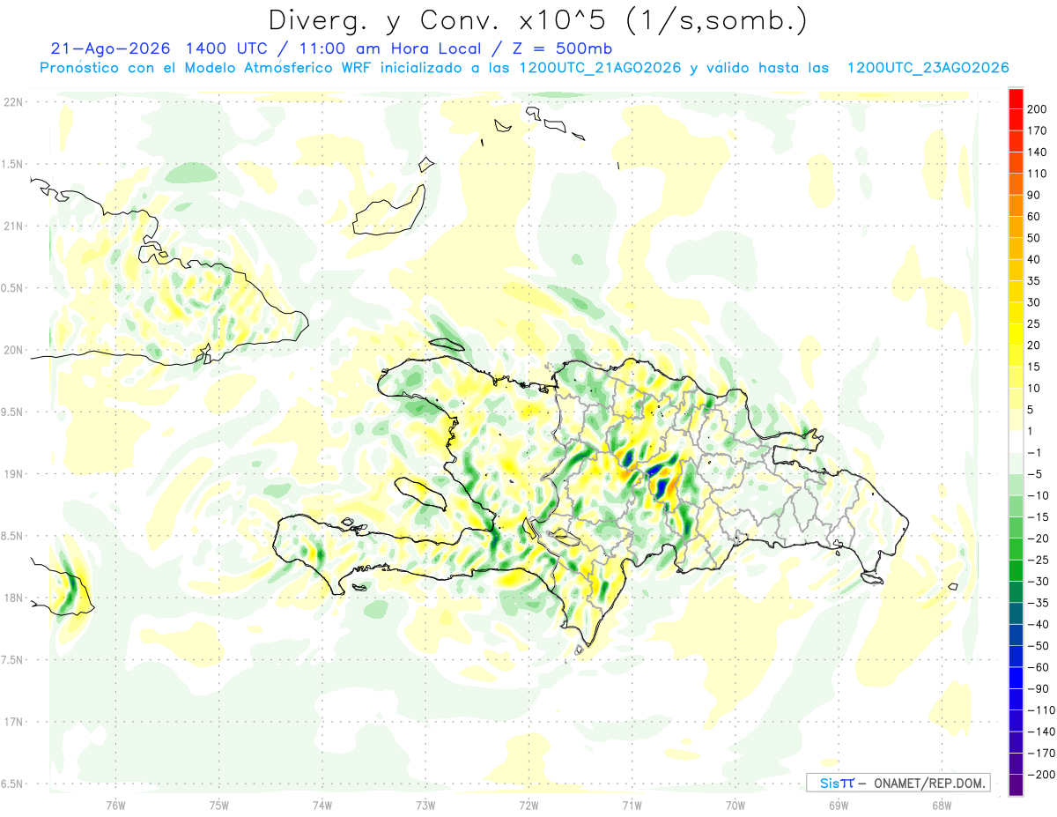Click the '22N' latitude label
The width and height of the screenshot is (1057, 817).
click(x=12, y=102)
